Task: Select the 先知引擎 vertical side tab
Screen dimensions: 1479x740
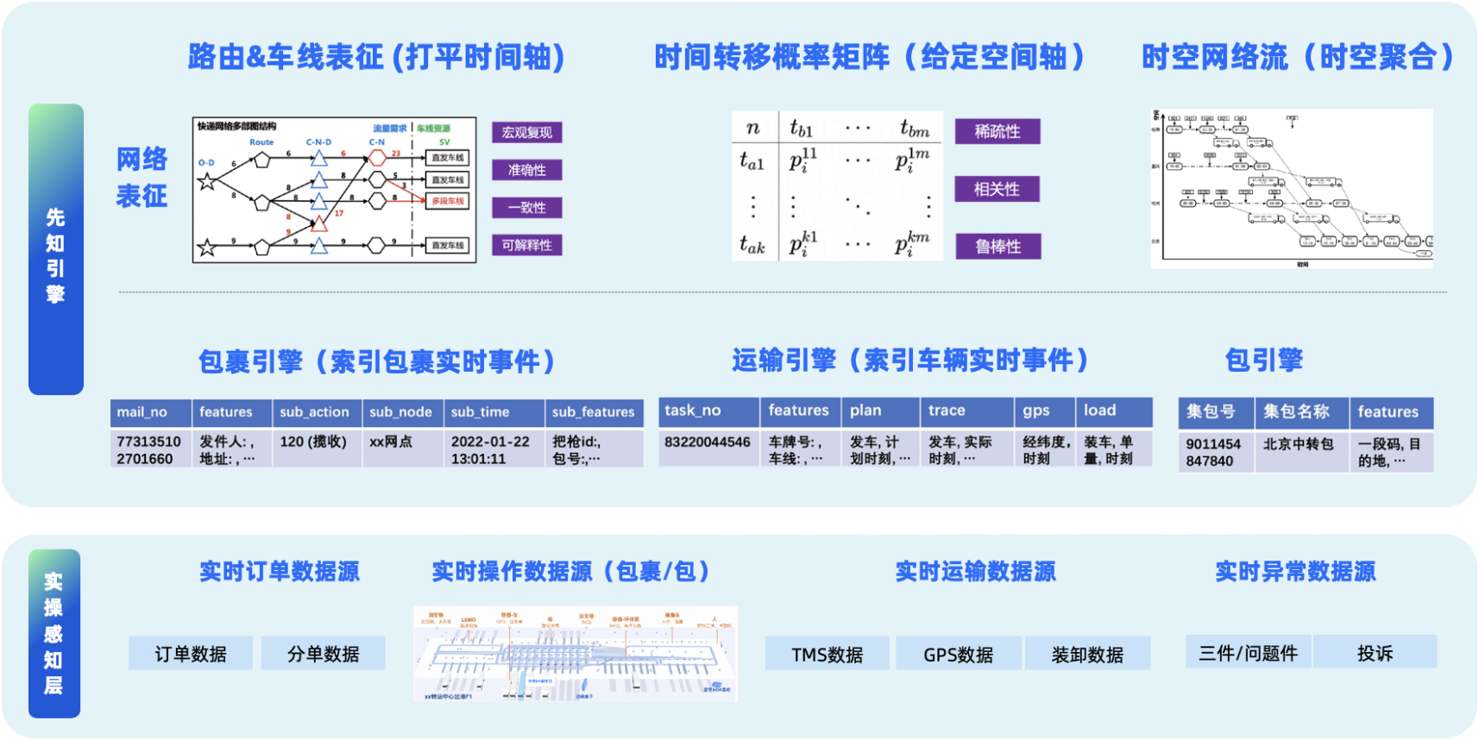Action: pyautogui.click(x=56, y=249)
